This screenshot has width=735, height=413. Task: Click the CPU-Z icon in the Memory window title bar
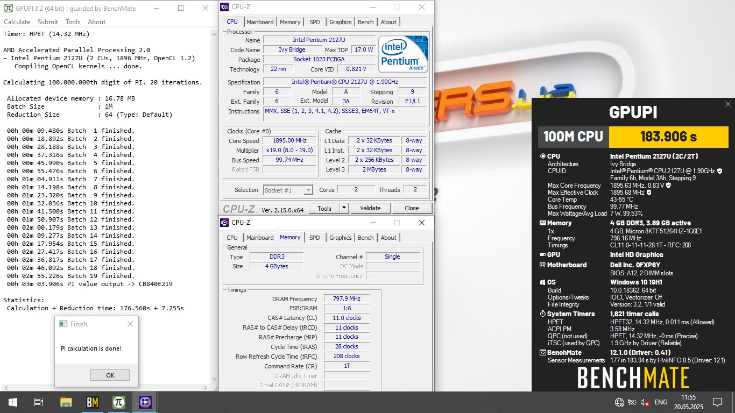coord(225,223)
